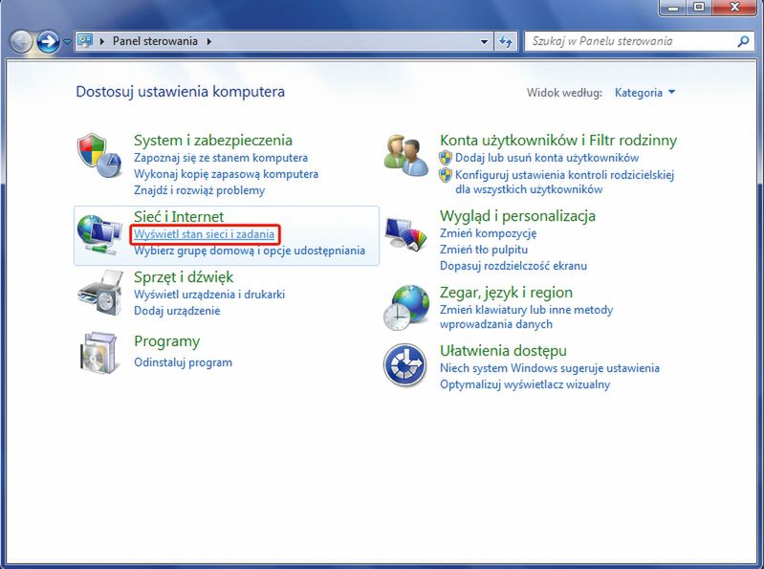Click Panel sterowania breadcrumb

[x=155, y=41]
